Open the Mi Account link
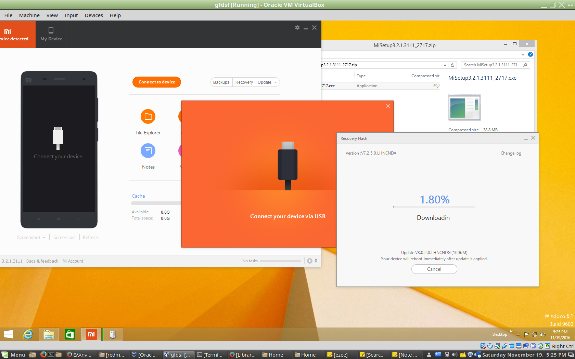The image size is (575, 359). point(73,261)
